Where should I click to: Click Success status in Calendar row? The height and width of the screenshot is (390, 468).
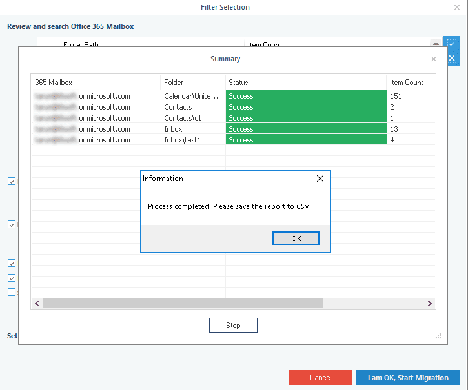click(x=306, y=96)
